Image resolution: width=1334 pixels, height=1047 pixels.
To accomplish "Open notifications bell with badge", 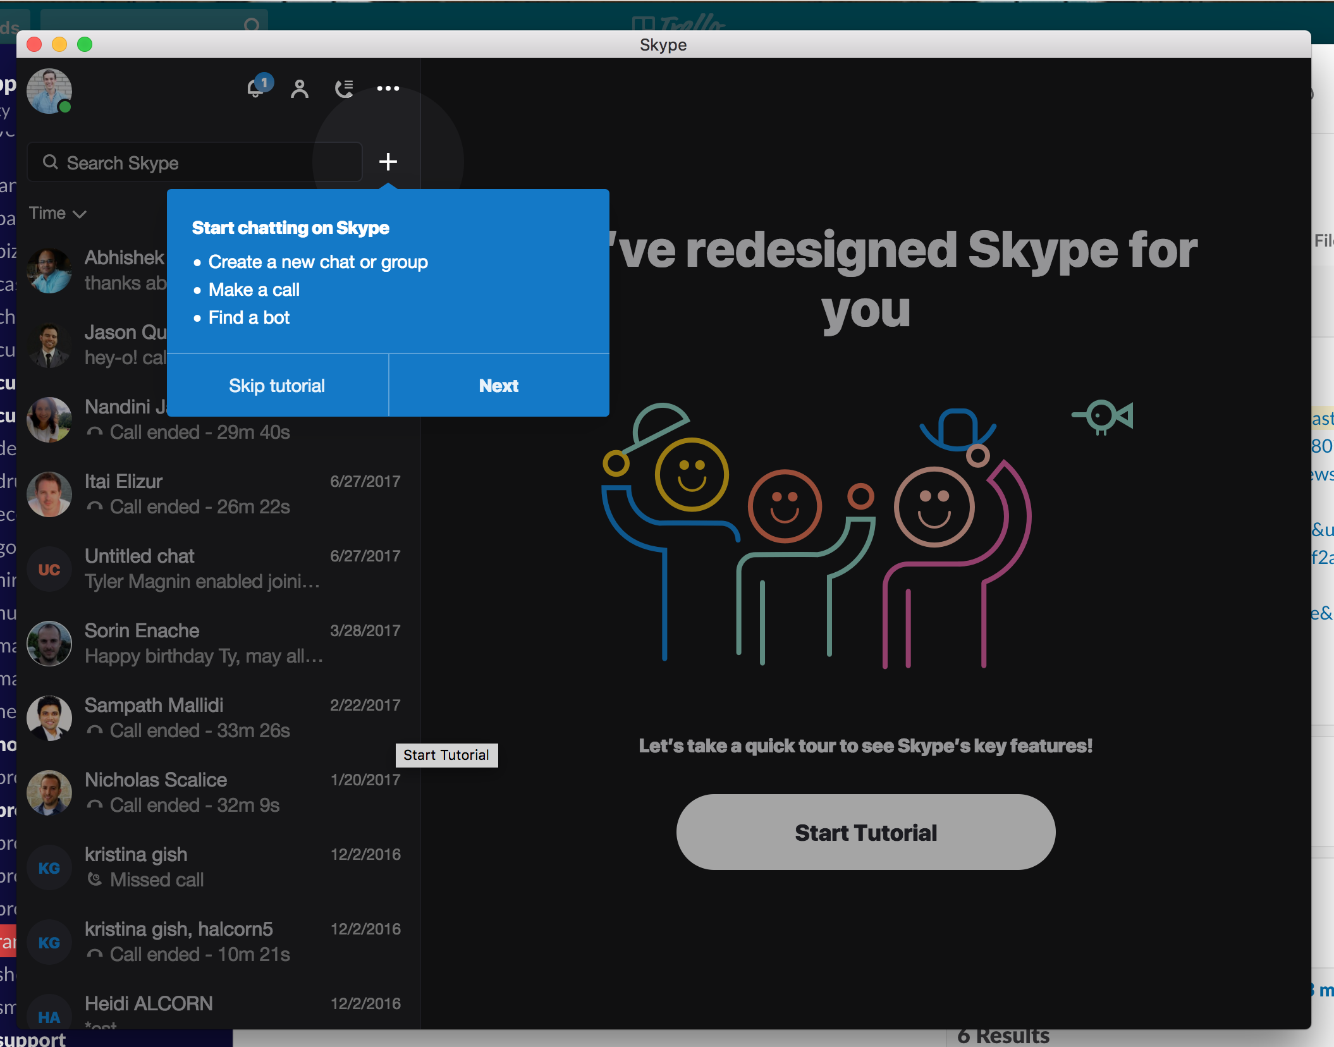I will [x=259, y=87].
